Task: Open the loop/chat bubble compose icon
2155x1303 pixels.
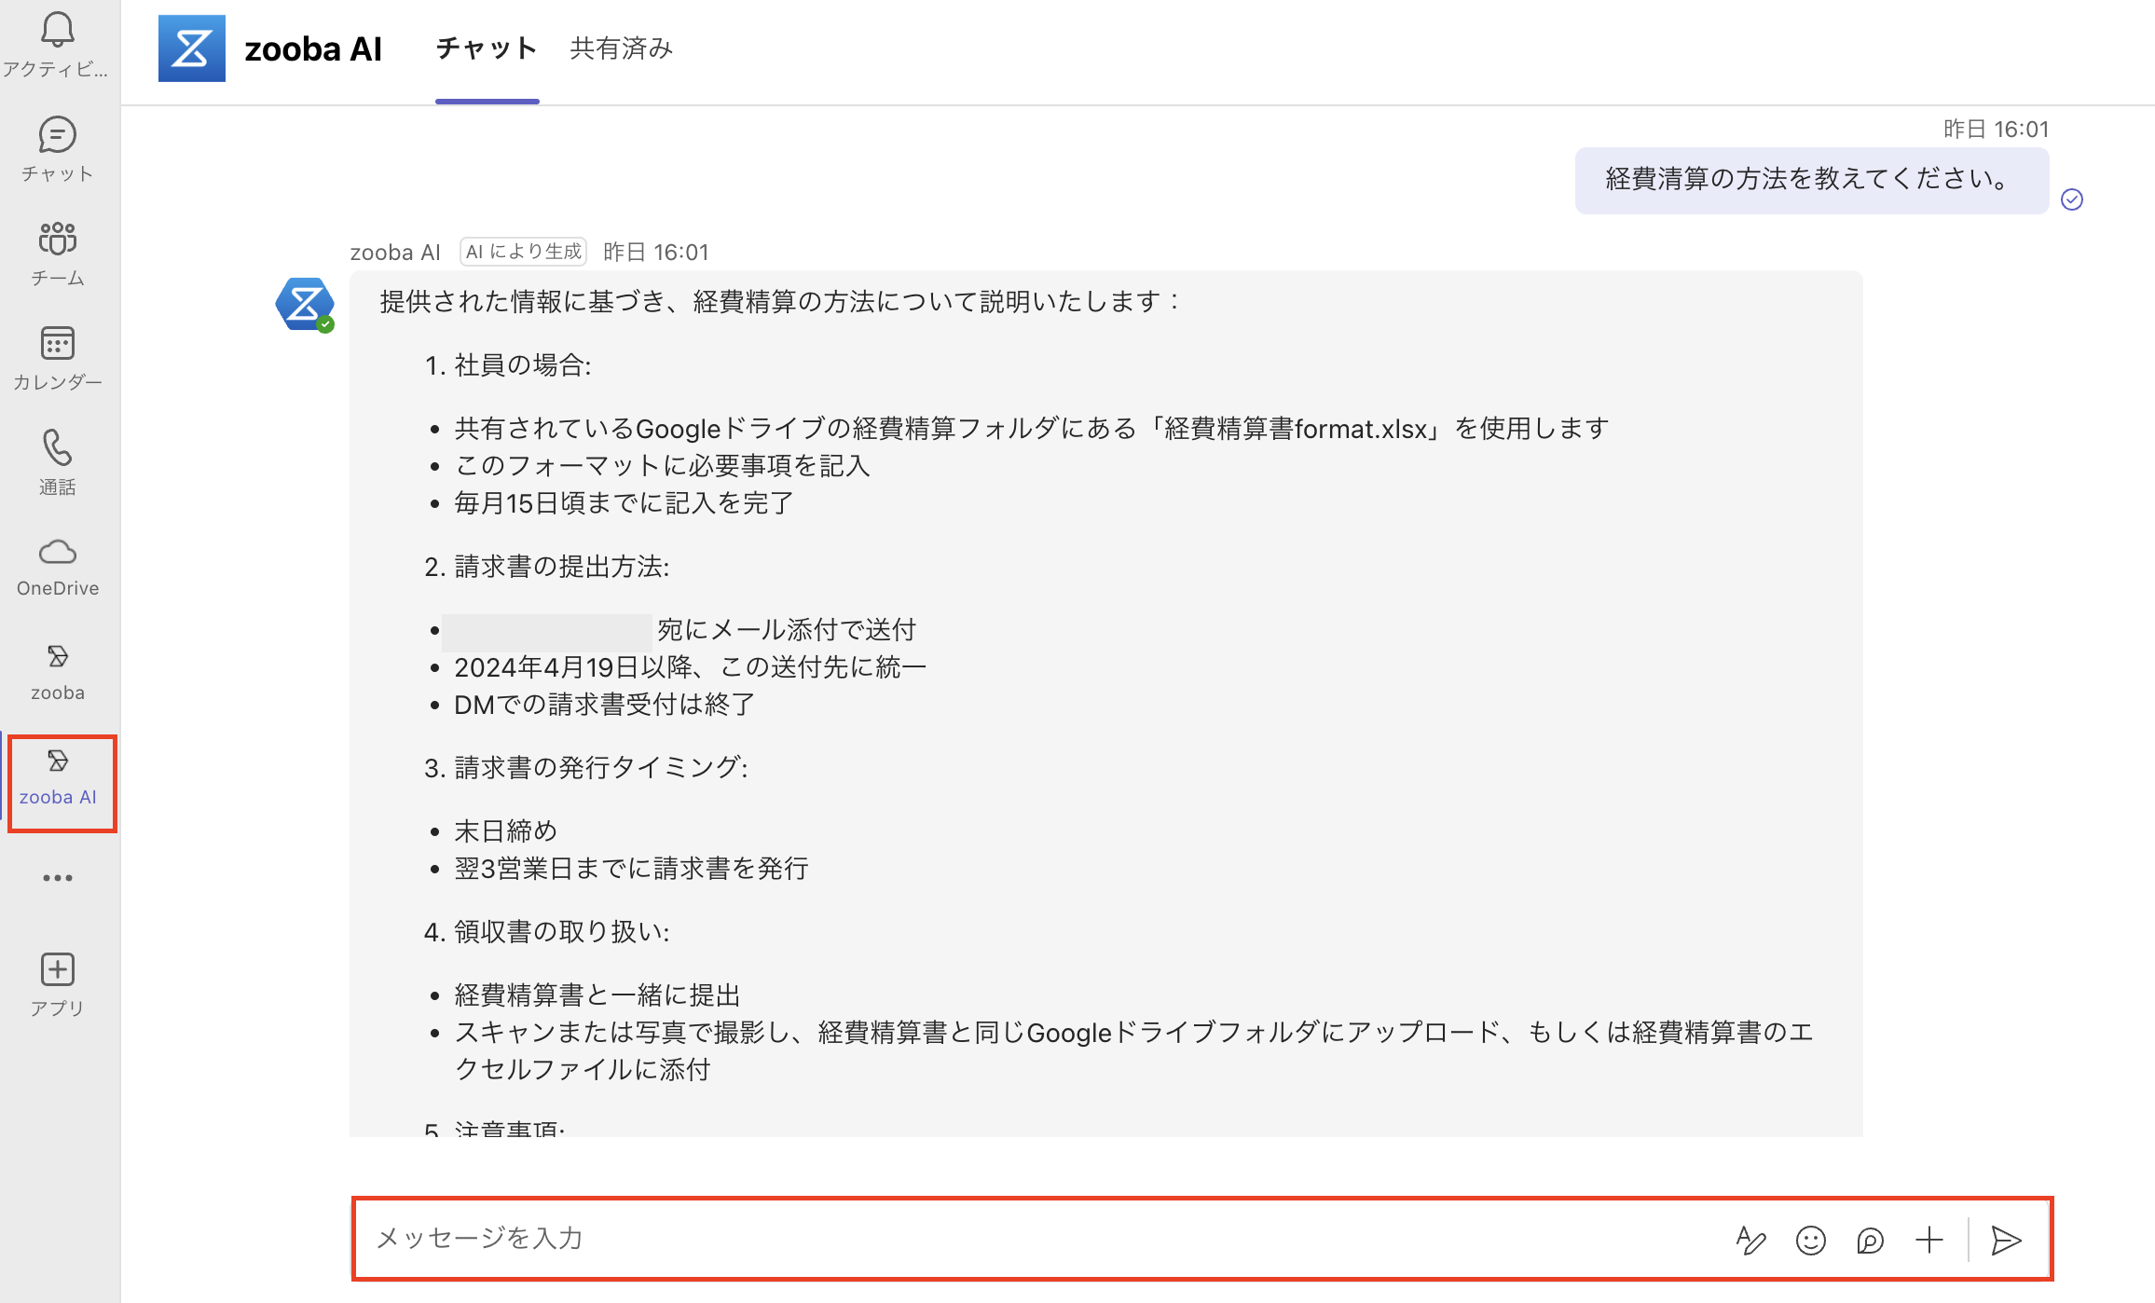Action: pyautogui.click(x=1870, y=1240)
